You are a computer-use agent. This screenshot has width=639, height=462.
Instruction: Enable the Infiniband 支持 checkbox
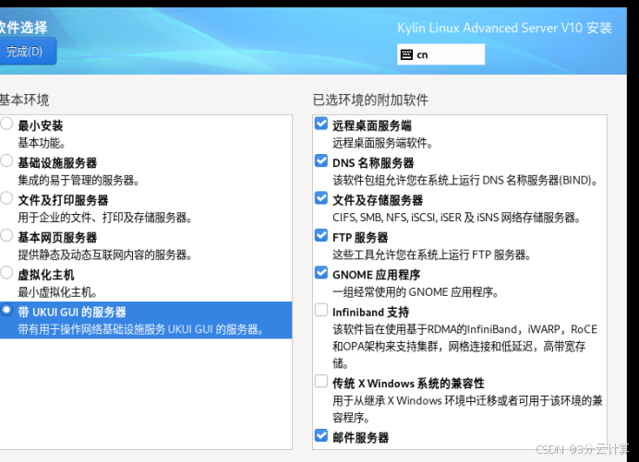click(x=321, y=310)
